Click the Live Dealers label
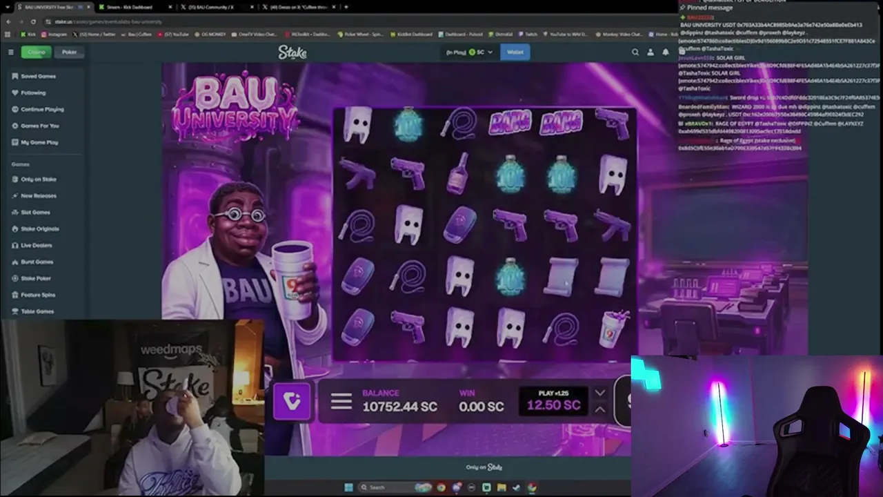 [x=37, y=246]
